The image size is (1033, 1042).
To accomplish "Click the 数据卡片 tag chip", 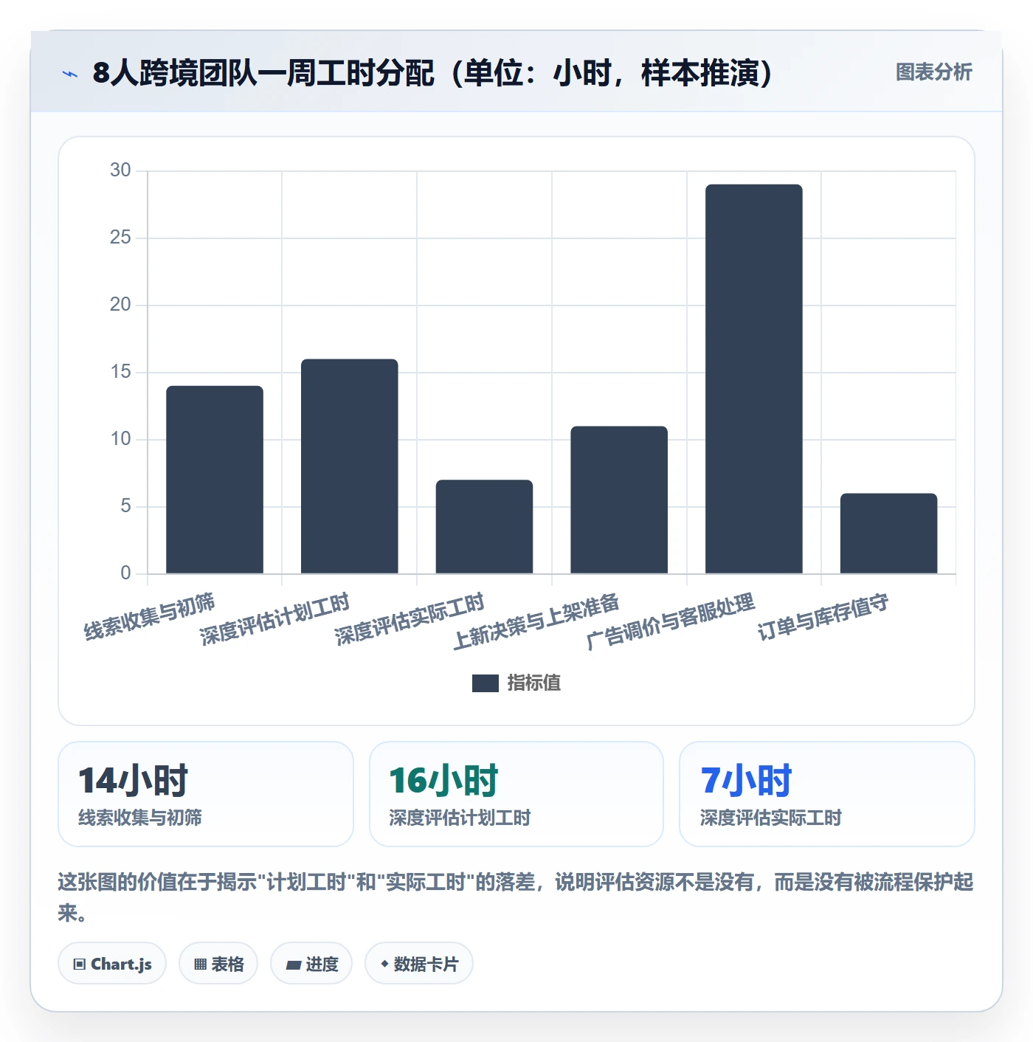I will (x=419, y=964).
